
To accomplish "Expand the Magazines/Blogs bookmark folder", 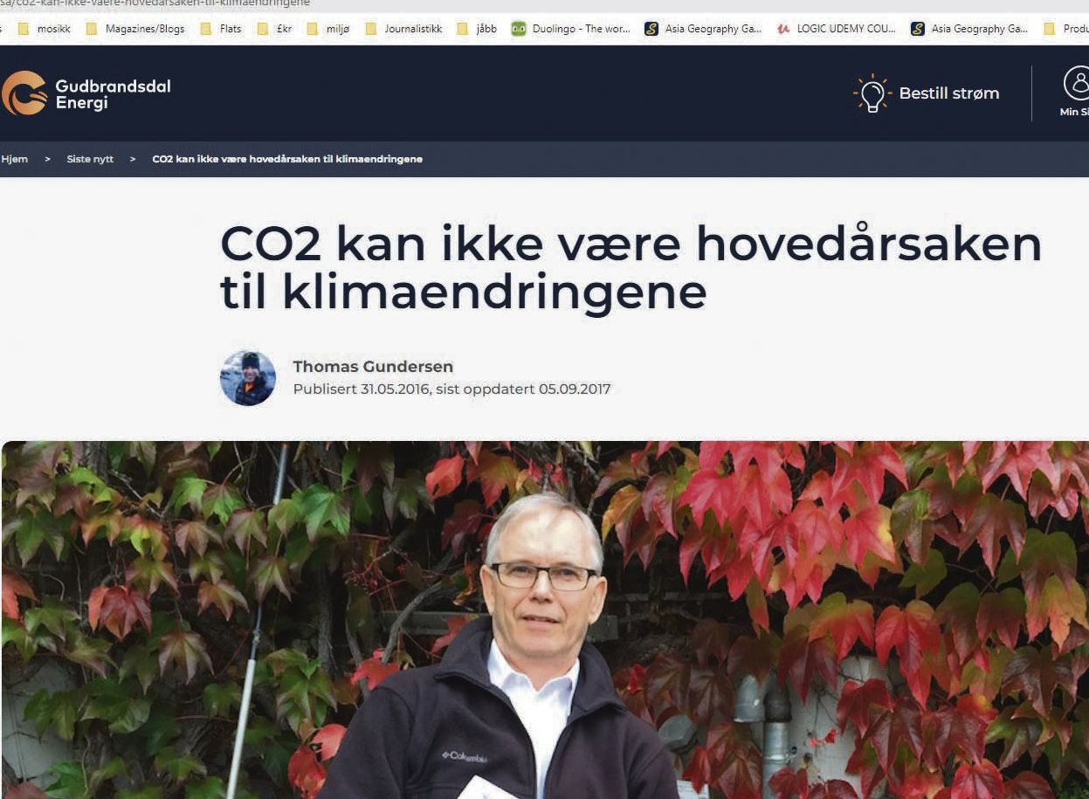I will tap(135, 29).
